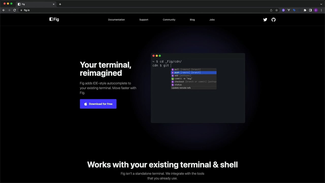The width and height of the screenshot is (325, 183).
Task: Select the 'pull [remote] [branch]' suggestion
Action: click(x=194, y=69)
